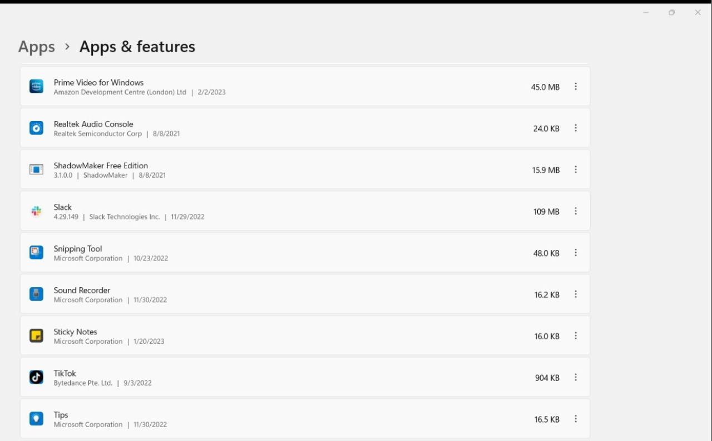Click the Snipping Tool icon
The width and height of the screenshot is (712, 441).
pyautogui.click(x=36, y=253)
